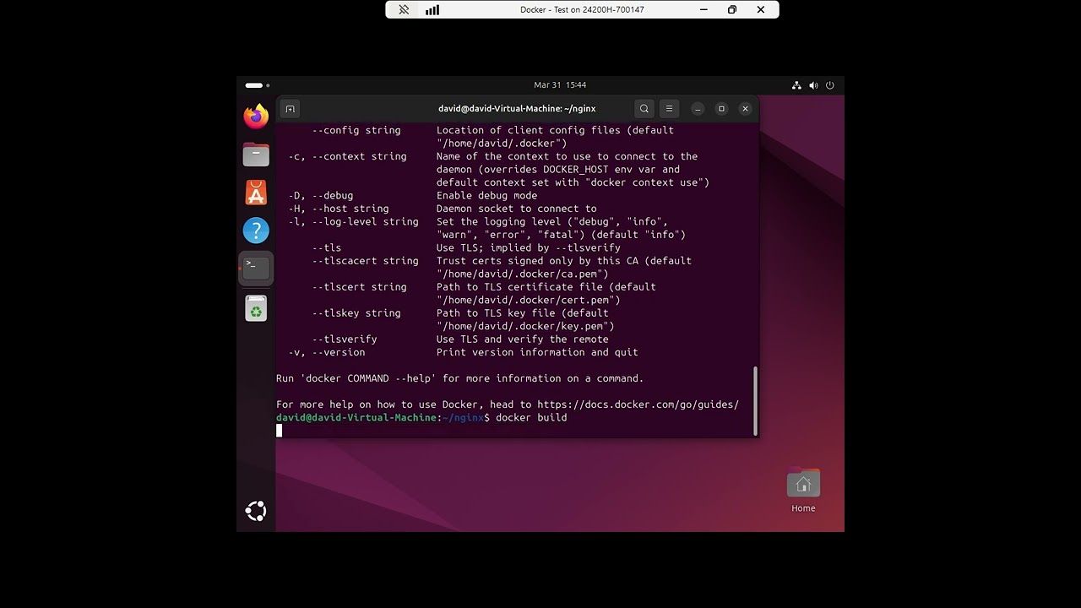Maximize the terminal window
The image size is (1081, 608).
[721, 109]
